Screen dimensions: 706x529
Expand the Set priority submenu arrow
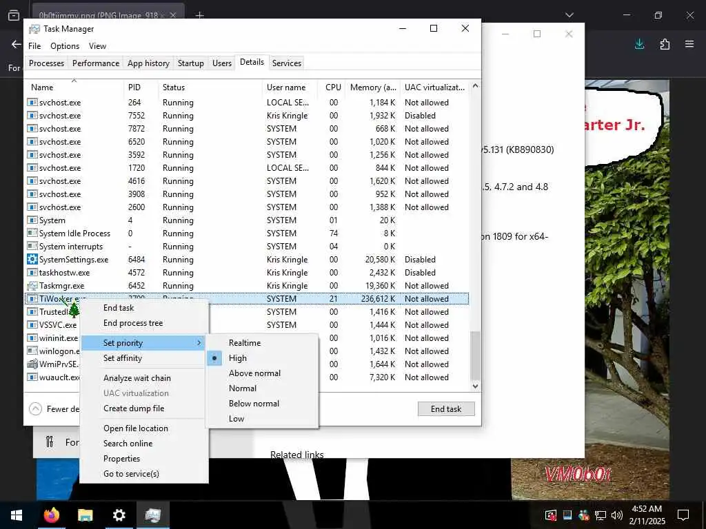[x=199, y=343]
